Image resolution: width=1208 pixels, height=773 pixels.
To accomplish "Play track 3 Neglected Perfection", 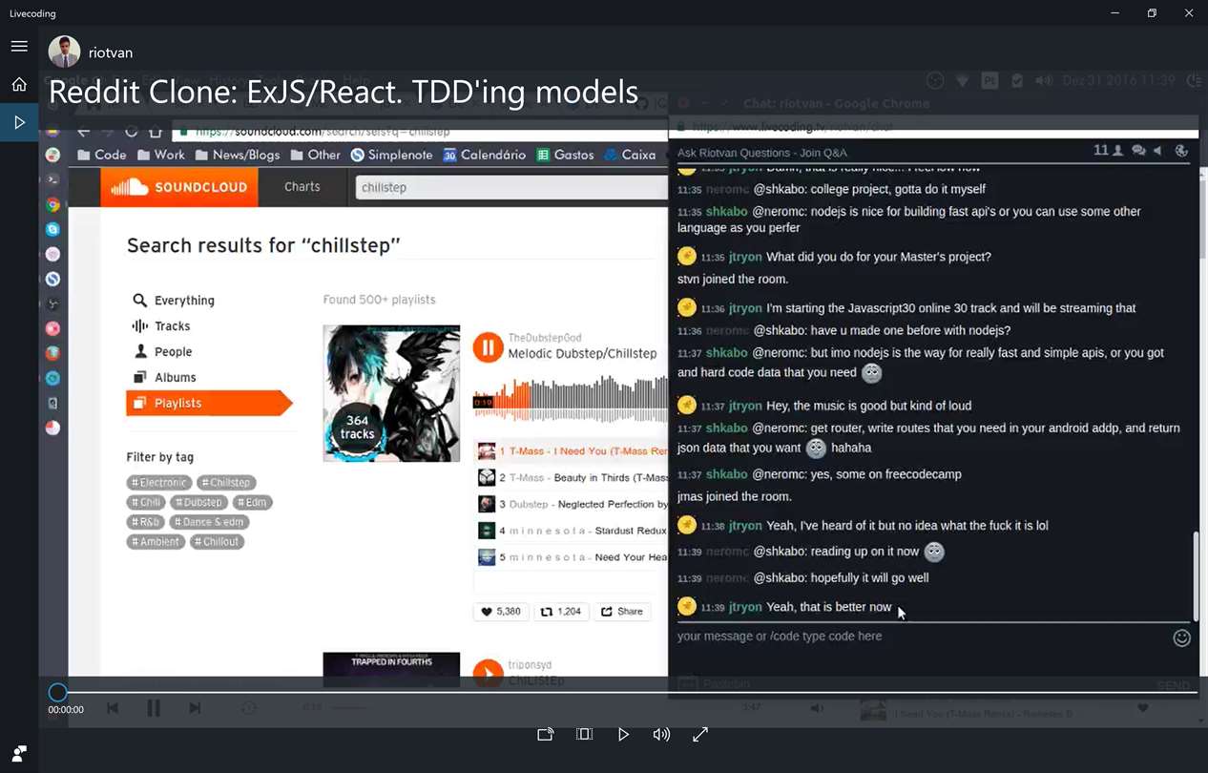I will [571, 504].
